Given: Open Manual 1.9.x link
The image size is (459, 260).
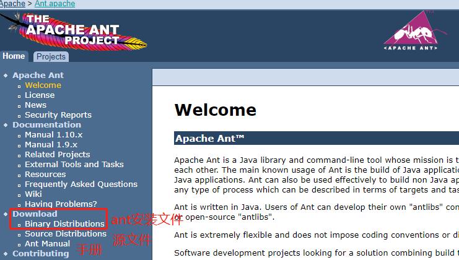Looking at the screenshot, I should [x=51, y=144].
